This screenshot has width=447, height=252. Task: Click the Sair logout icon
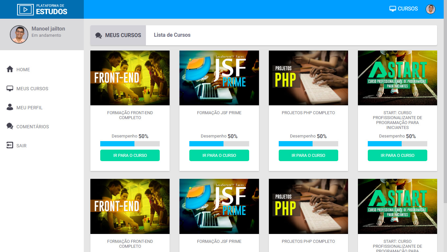coord(10,145)
